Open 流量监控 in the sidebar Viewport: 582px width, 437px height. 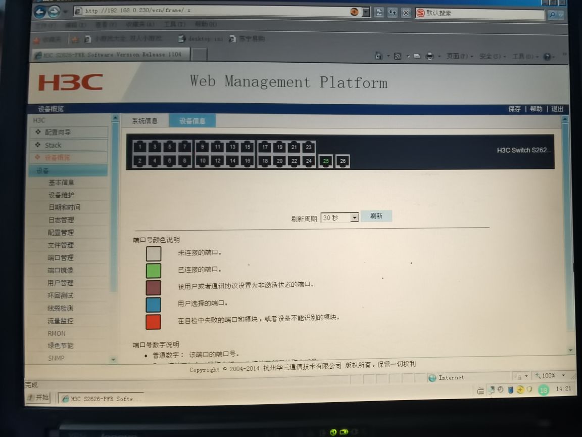(x=60, y=320)
